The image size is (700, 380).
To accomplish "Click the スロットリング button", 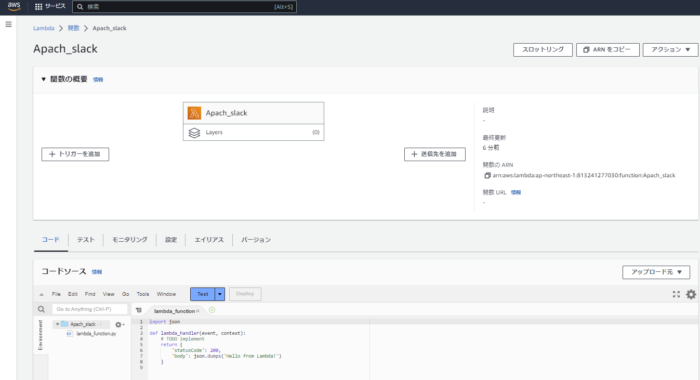I will click(x=543, y=50).
